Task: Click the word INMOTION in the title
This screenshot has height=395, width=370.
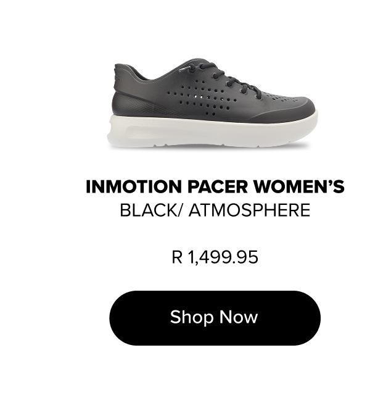Action: (134, 186)
